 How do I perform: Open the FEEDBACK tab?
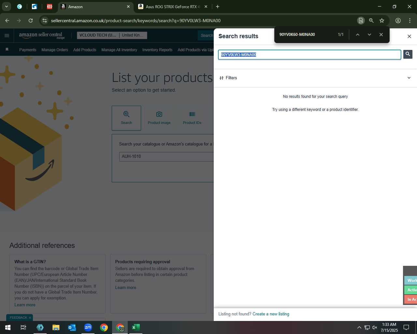click(x=18, y=318)
